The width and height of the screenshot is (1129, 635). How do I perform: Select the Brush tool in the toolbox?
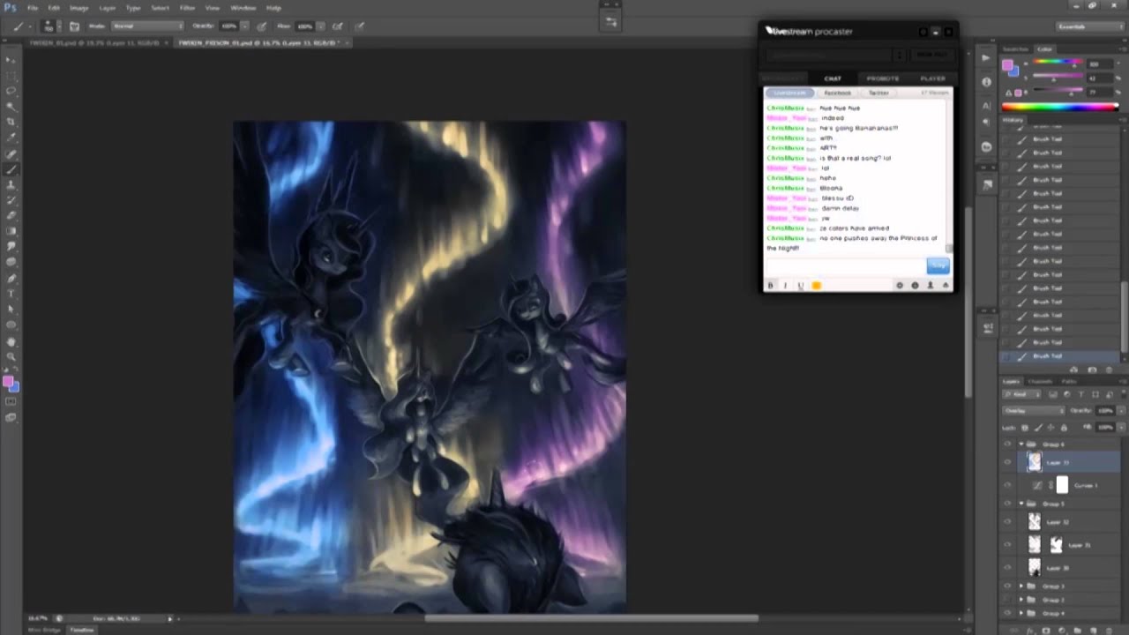pos(11,168)
